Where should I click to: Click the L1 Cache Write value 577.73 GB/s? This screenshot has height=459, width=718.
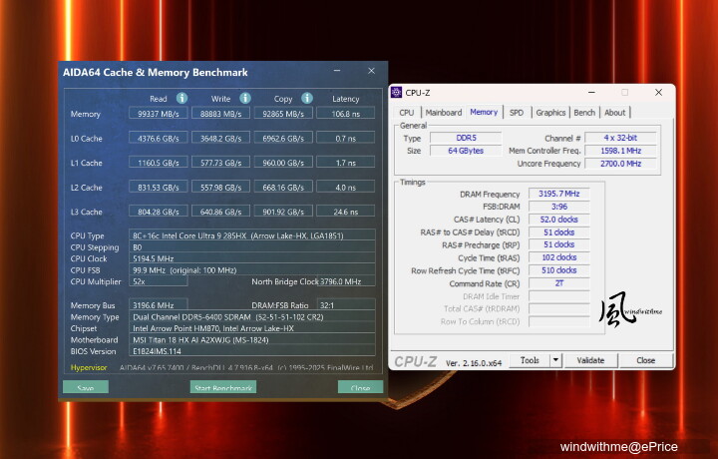[x=220, y=163]
